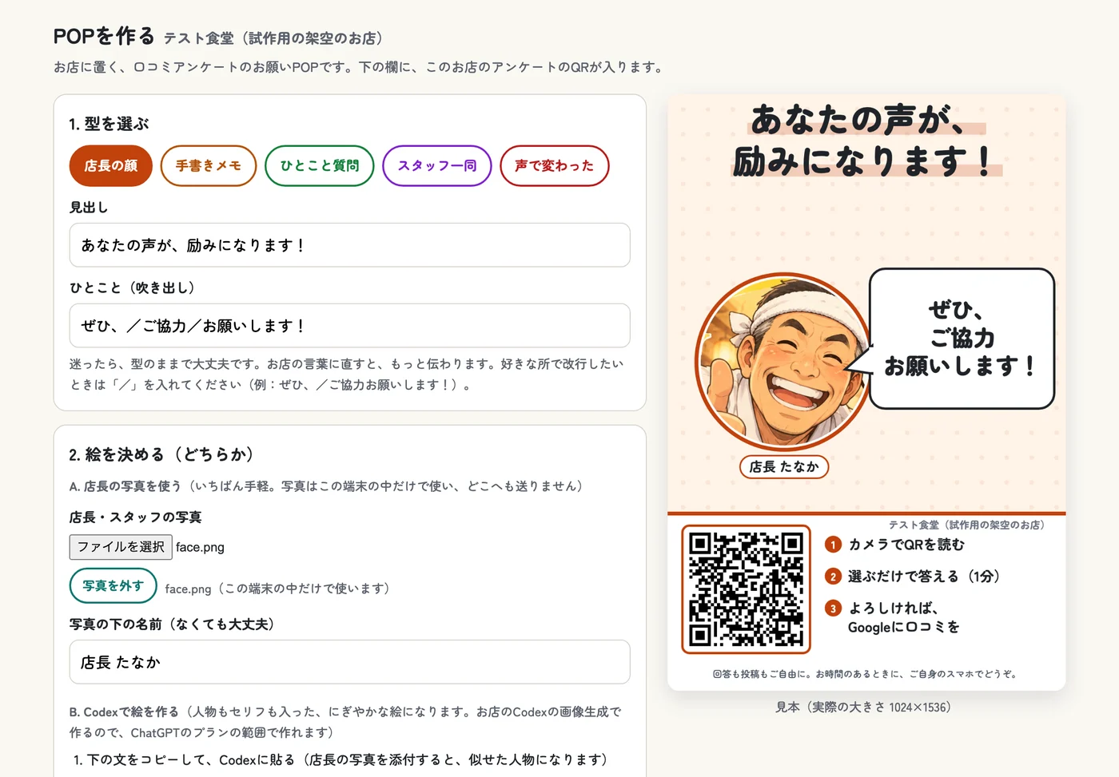The height and width of the screenshot is (777, 1119).
Task: Click step 3 number badge よろしければ
Action: click(x=833, y=609)
